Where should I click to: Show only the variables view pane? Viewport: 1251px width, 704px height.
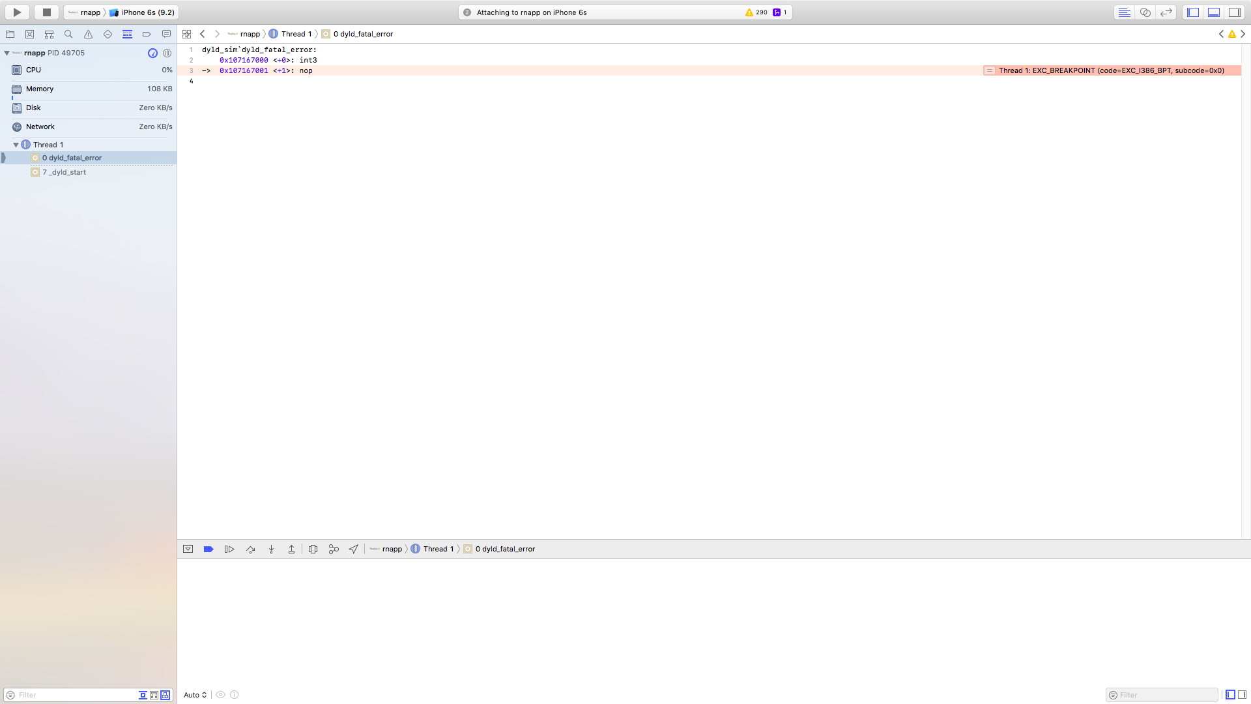pyautogui.click(x=1230, y=695)
